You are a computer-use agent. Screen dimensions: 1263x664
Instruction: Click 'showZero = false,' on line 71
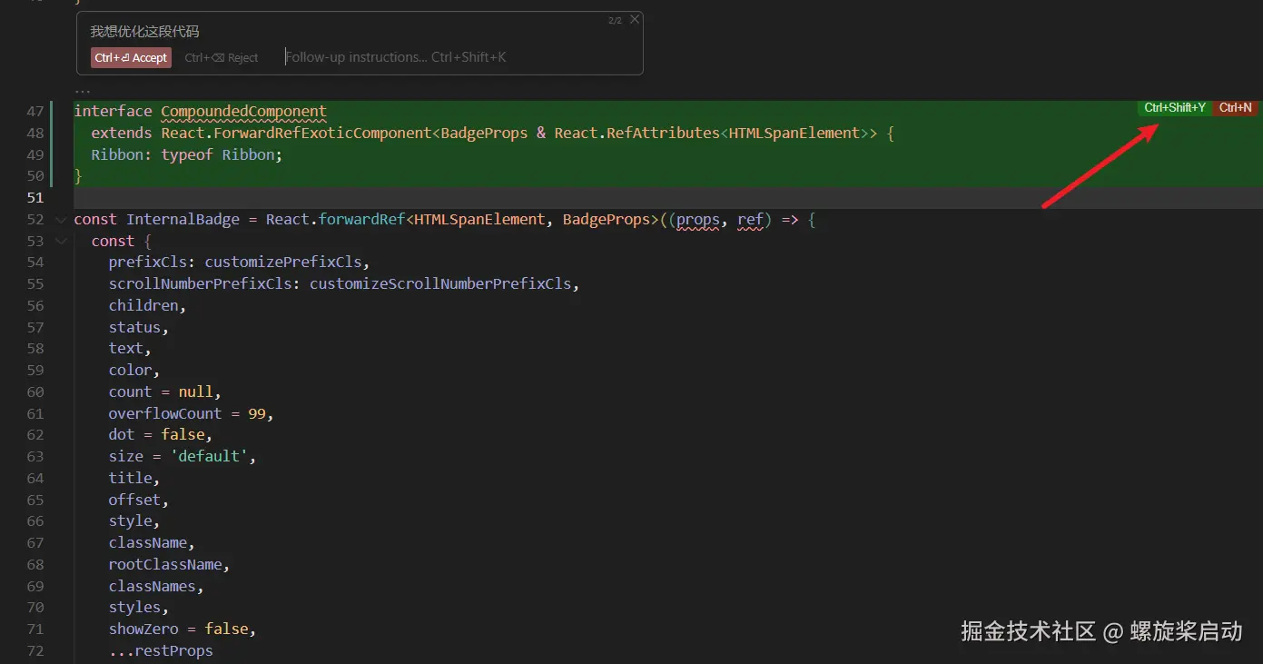pos(183,629)
